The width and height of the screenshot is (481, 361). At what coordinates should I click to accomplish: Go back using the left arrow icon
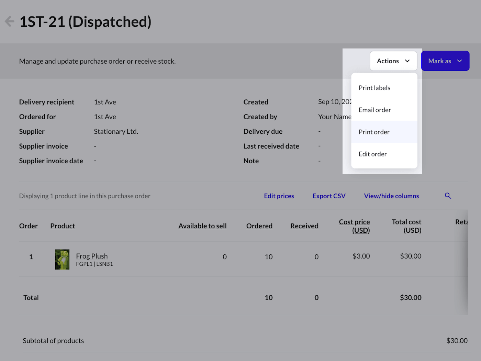[x=9, y=21]
